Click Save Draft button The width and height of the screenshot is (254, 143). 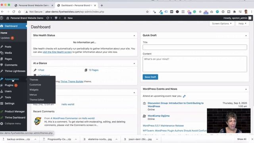[x=150, y=77]
